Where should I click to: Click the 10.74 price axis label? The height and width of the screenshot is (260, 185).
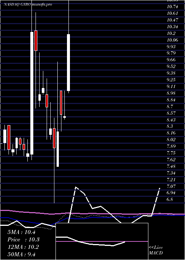click(x=173, y=7)
